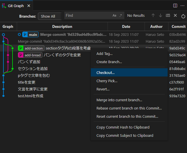187x153 pixels.
Task: Click the pink add-bread branch icon
Action: click(x=20, y=55)
